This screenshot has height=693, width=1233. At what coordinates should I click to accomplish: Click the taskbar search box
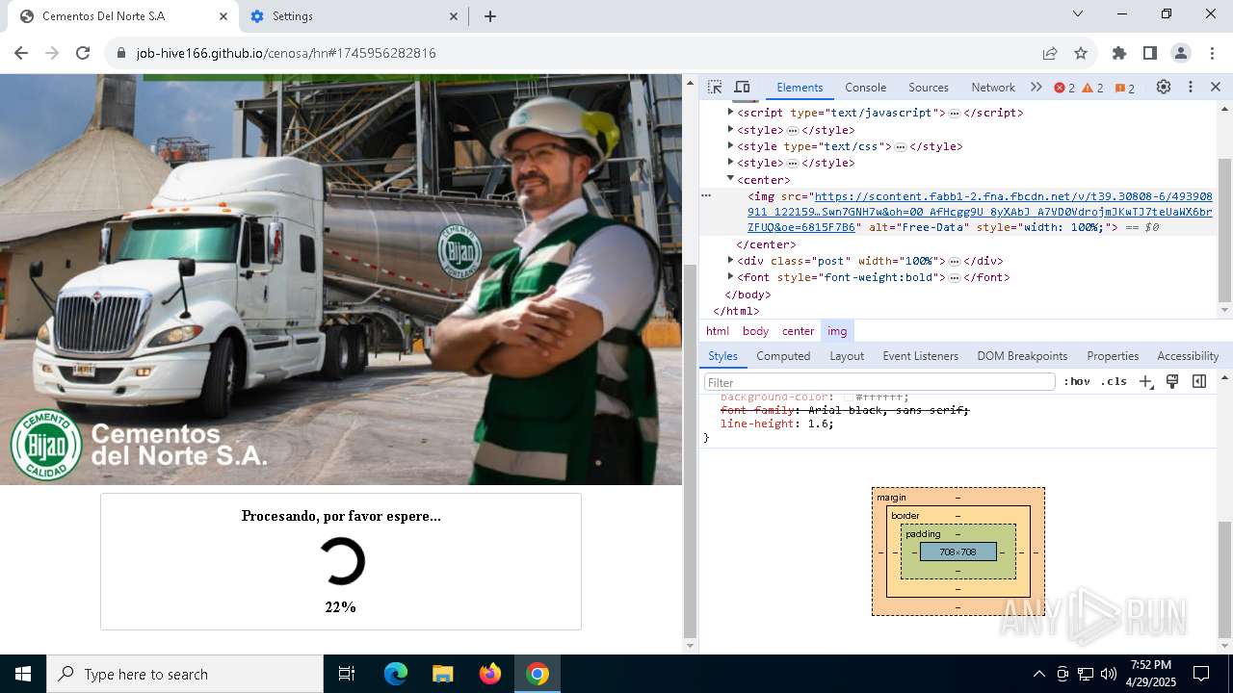pyautogui.click(x=185, y=674)
